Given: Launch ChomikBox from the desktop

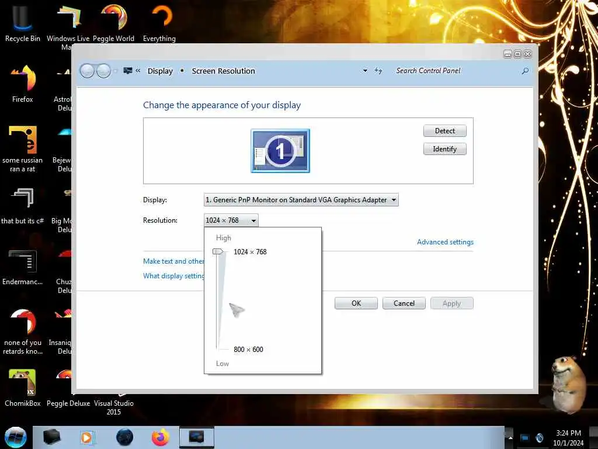Looking at the screenshot, I should tap(23, 388).
